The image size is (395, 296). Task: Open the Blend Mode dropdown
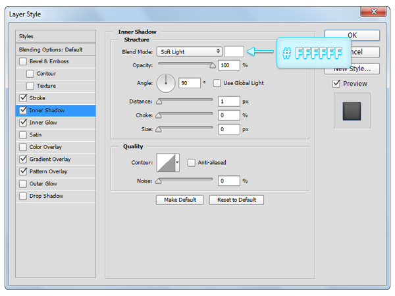tap(189, 51)
